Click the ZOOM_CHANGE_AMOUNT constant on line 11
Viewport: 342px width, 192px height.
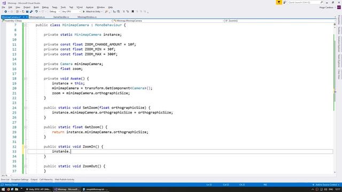103,44
